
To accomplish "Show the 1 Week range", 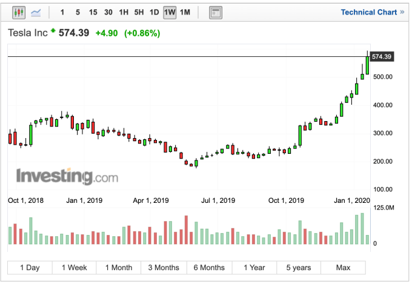I will click(75, 268).
